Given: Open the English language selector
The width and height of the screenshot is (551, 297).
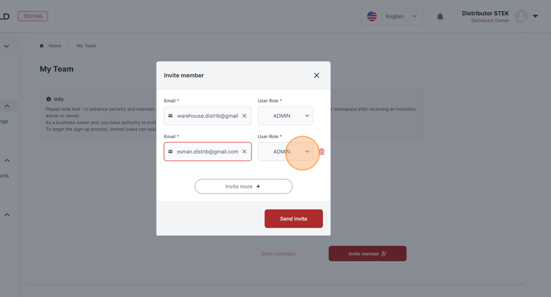Looking at the screenshot, I should click(392, 17).
